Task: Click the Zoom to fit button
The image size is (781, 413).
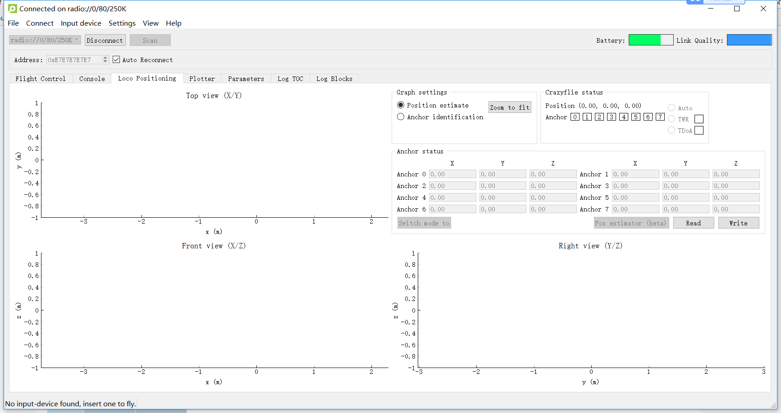Action: pyautogui.click(x=510, y=108)
